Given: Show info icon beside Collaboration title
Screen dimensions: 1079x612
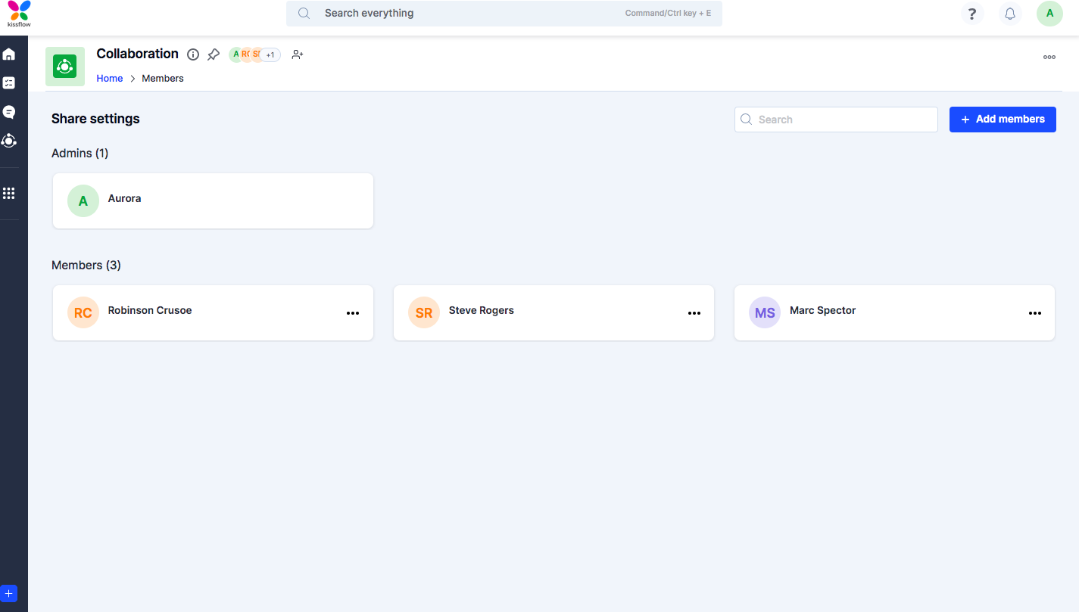Looking at the screenshot, I should (193, 54).
